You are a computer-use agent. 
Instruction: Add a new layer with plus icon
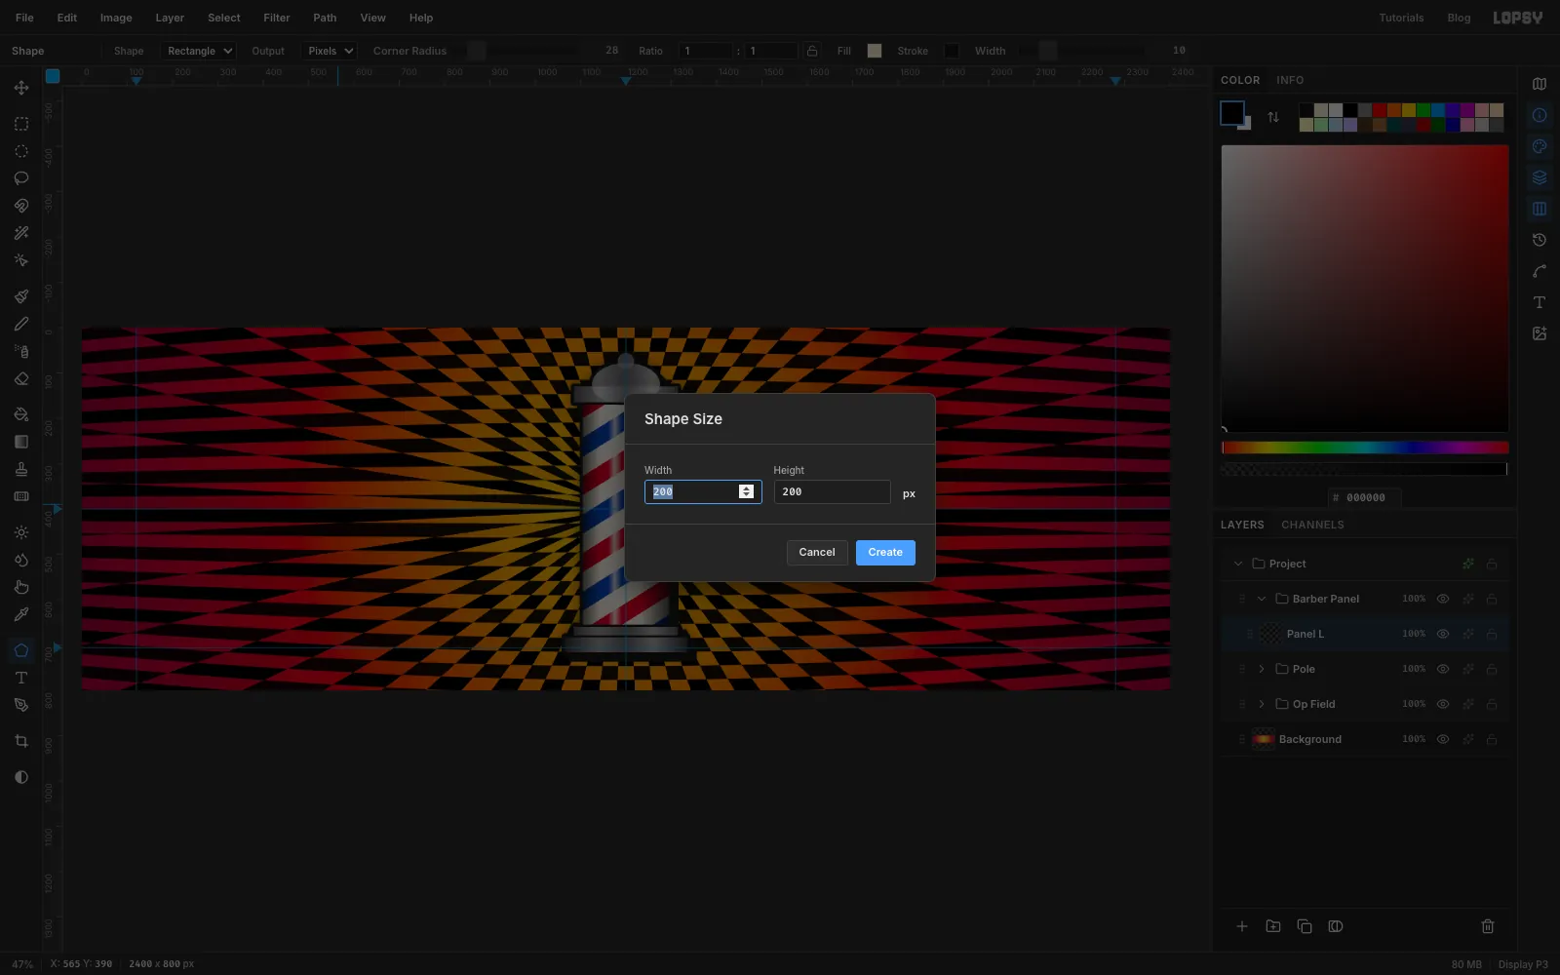pos(1242,926)
